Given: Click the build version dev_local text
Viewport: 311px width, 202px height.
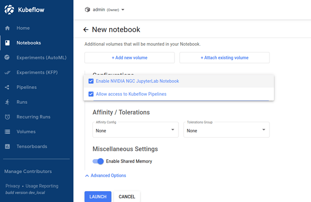Looking at the screenshot, I should coord(25,193).
